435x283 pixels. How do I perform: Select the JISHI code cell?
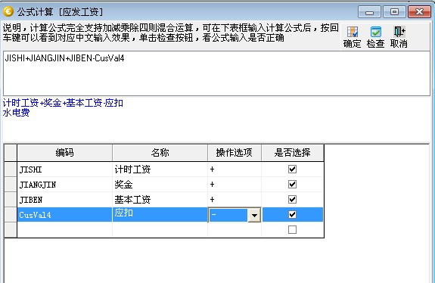click(64, 169)
